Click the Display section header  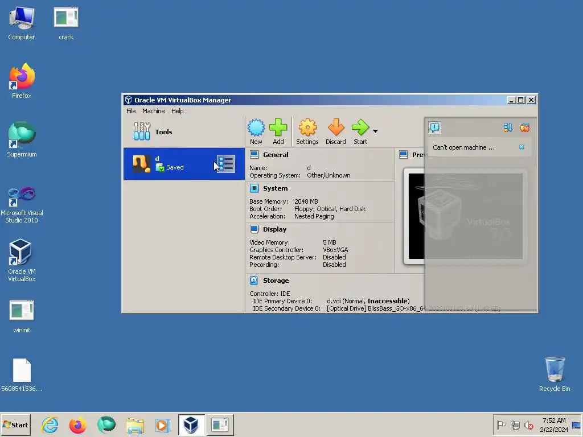274,229
